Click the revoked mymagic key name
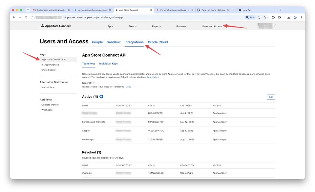This screenshot has width=315, height=192. point(87,173)
